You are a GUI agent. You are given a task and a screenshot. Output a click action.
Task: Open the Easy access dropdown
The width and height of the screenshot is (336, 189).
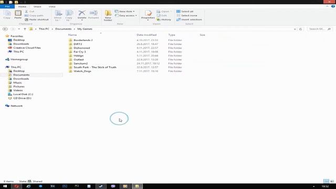126,15
